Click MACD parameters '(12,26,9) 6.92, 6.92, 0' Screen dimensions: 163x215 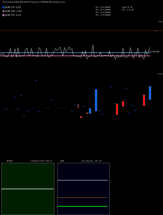tap(41, 161)
